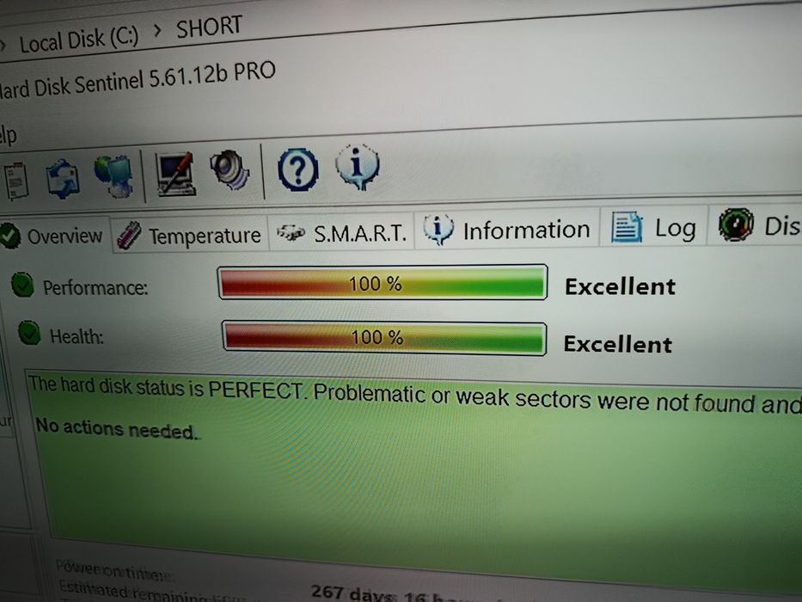The width and height of the screenshot is (802, 602).
Task: Click the Hard Disk Sentinel title bar
Action: [x=138, y=80]
